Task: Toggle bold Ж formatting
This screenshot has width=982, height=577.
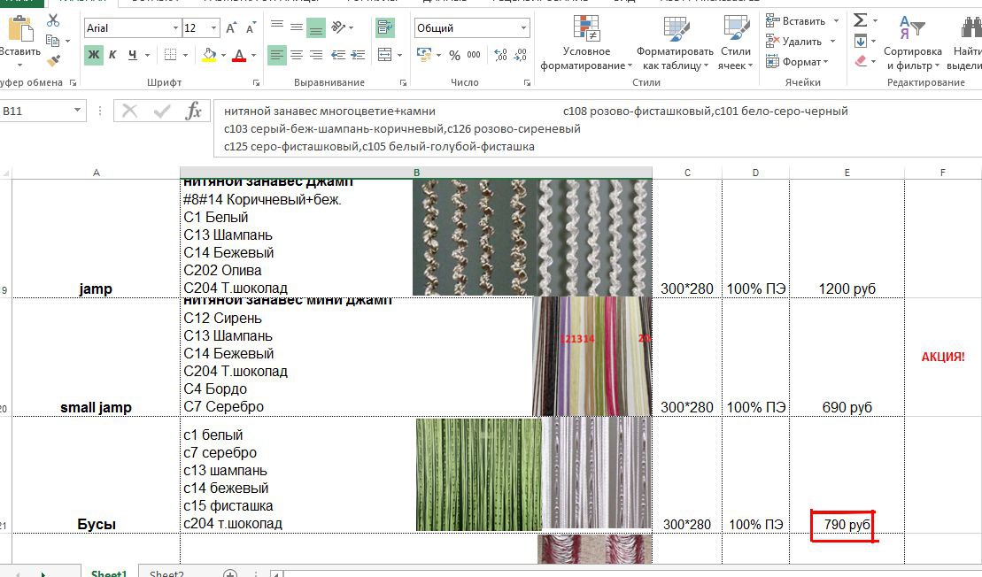Action: 93,55
